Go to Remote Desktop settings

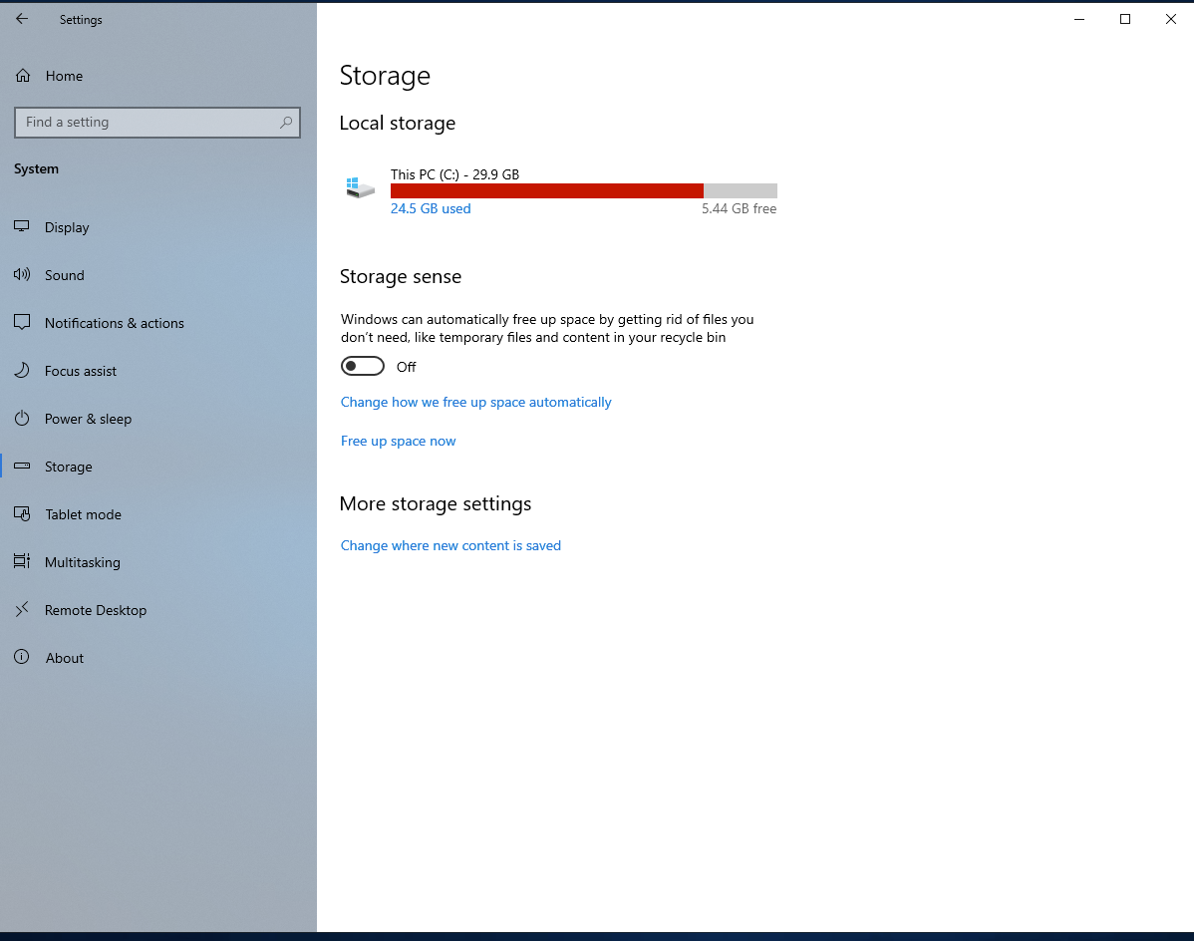(x=96, y=611)
